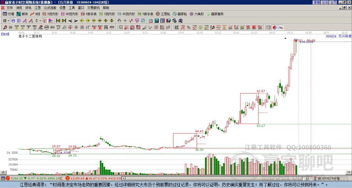Select the hand pan tool
Viewport: 352px width, 188px height.
119,21
